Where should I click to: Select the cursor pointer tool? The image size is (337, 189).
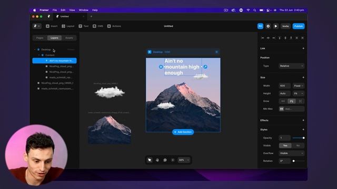click(x=150, y=160)
